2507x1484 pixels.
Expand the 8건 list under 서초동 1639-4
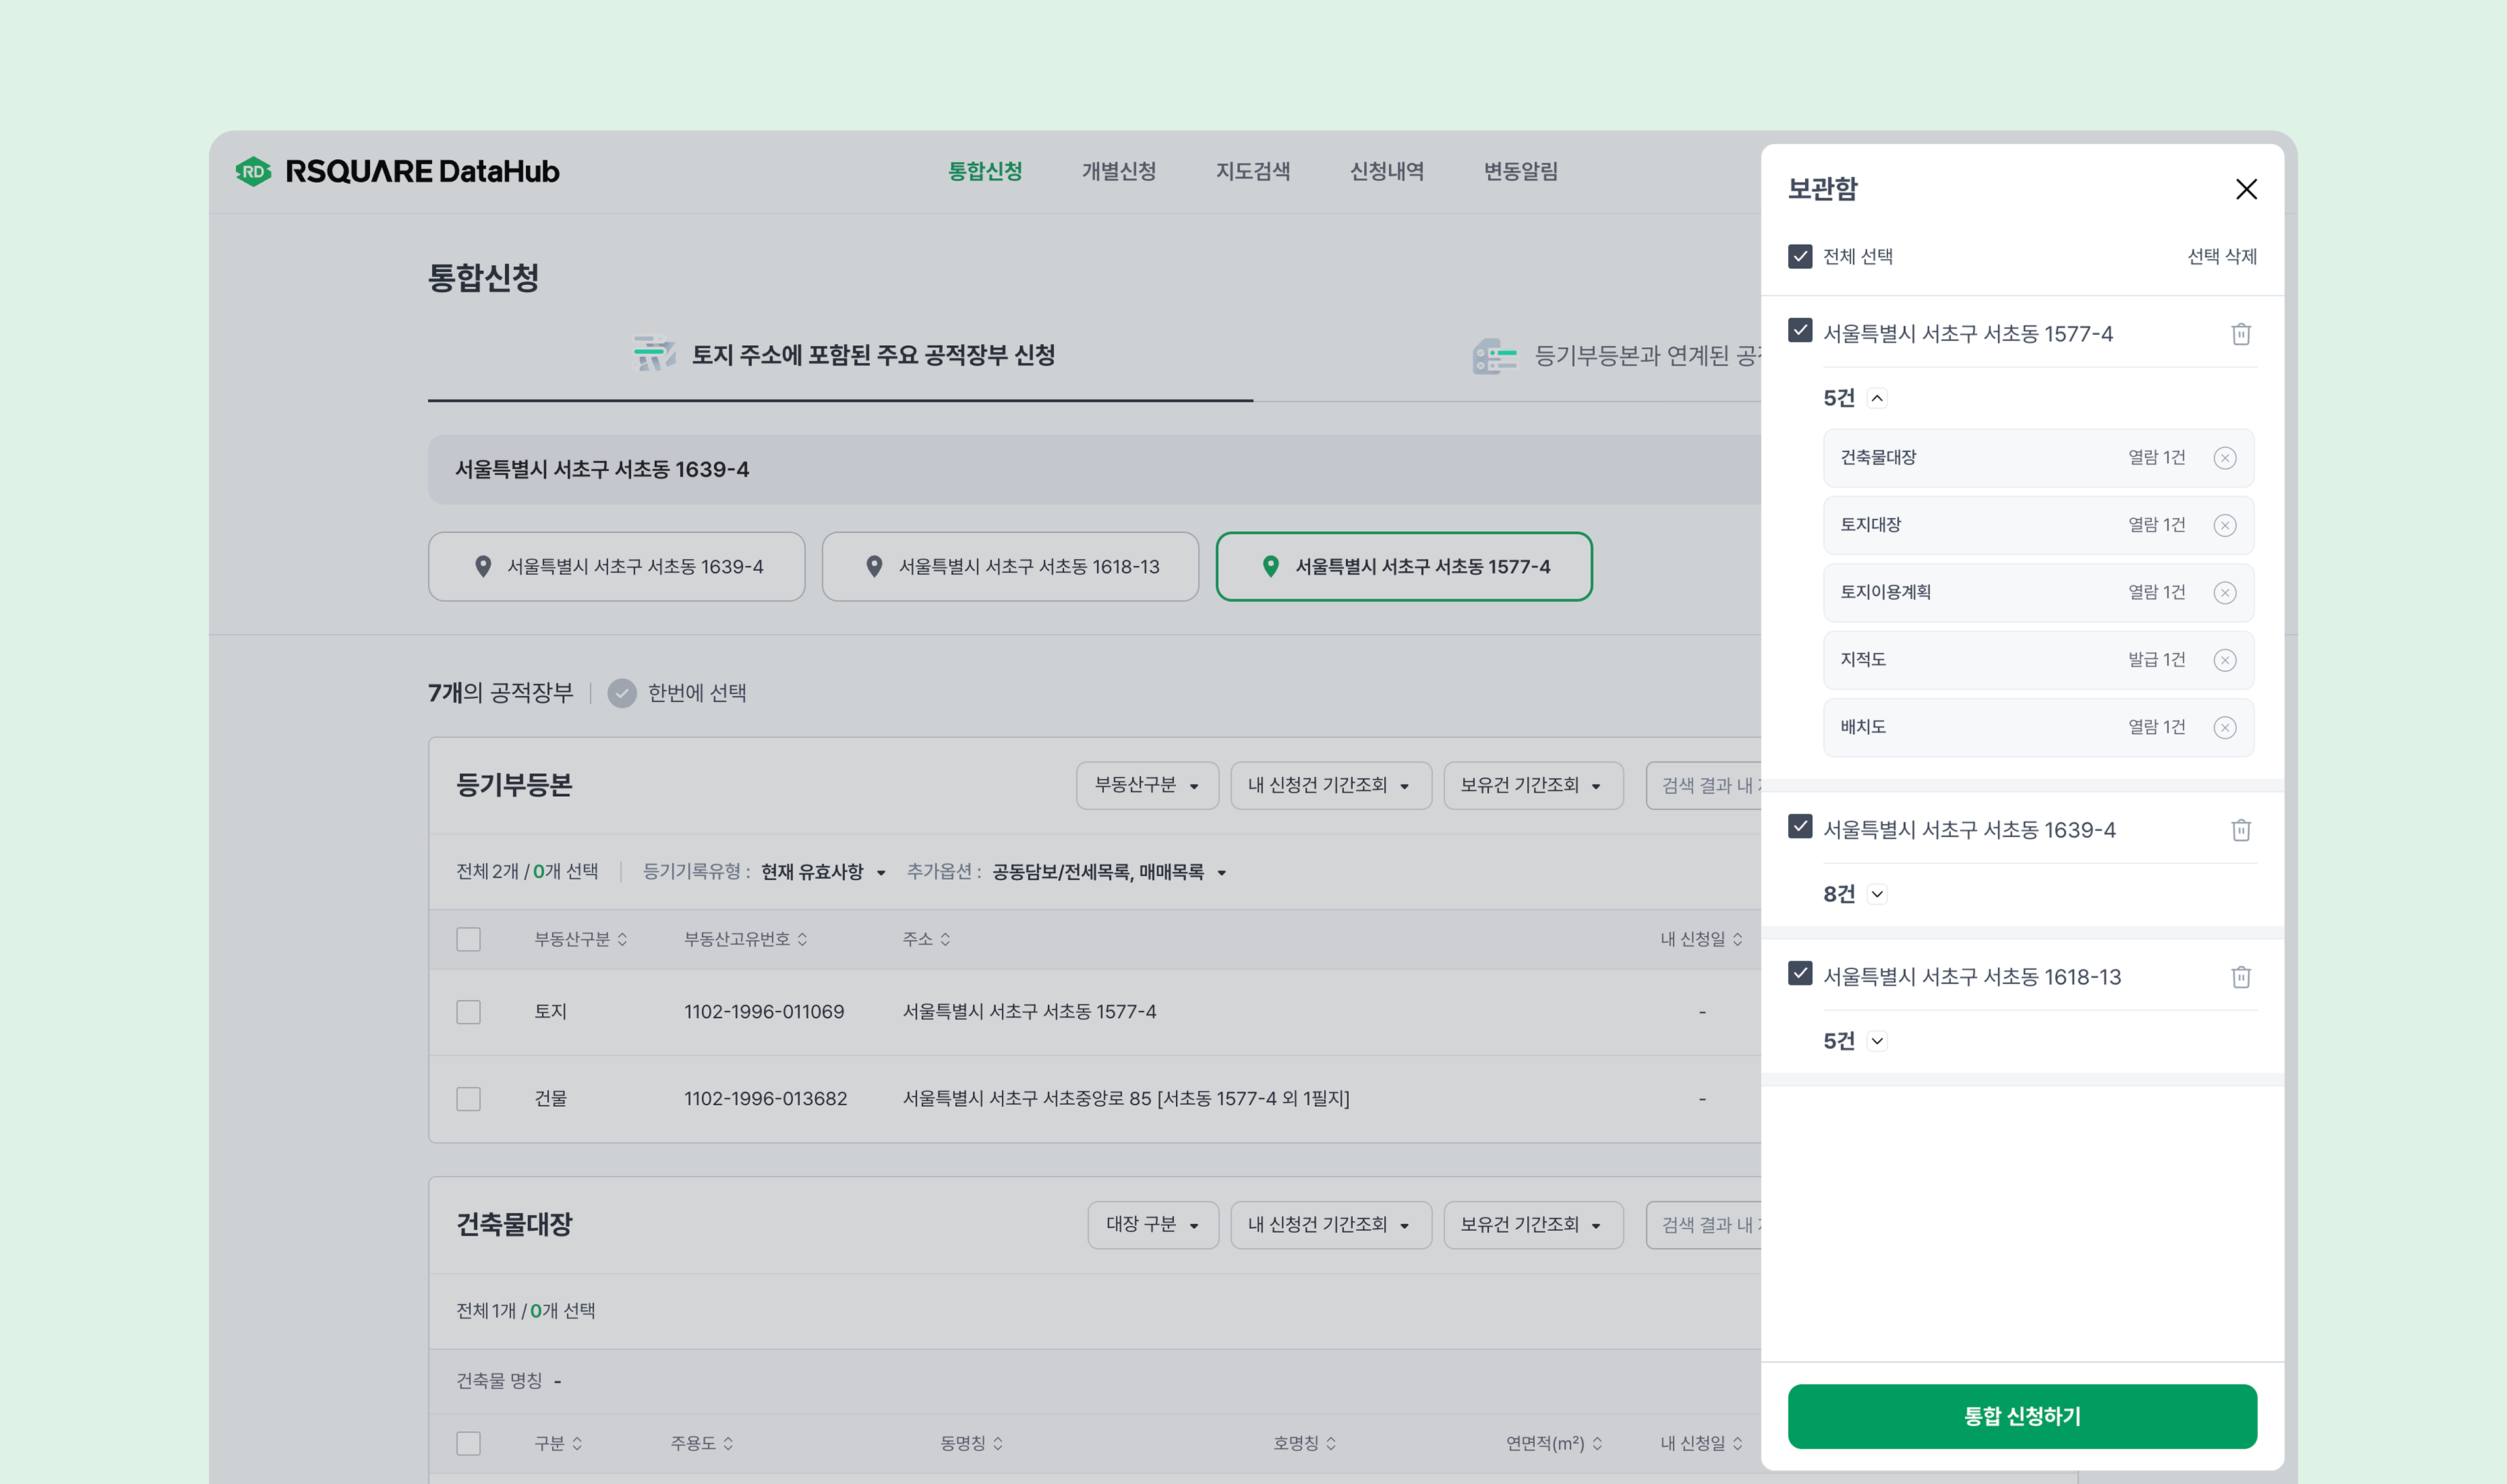click(x=1877, y=895)
